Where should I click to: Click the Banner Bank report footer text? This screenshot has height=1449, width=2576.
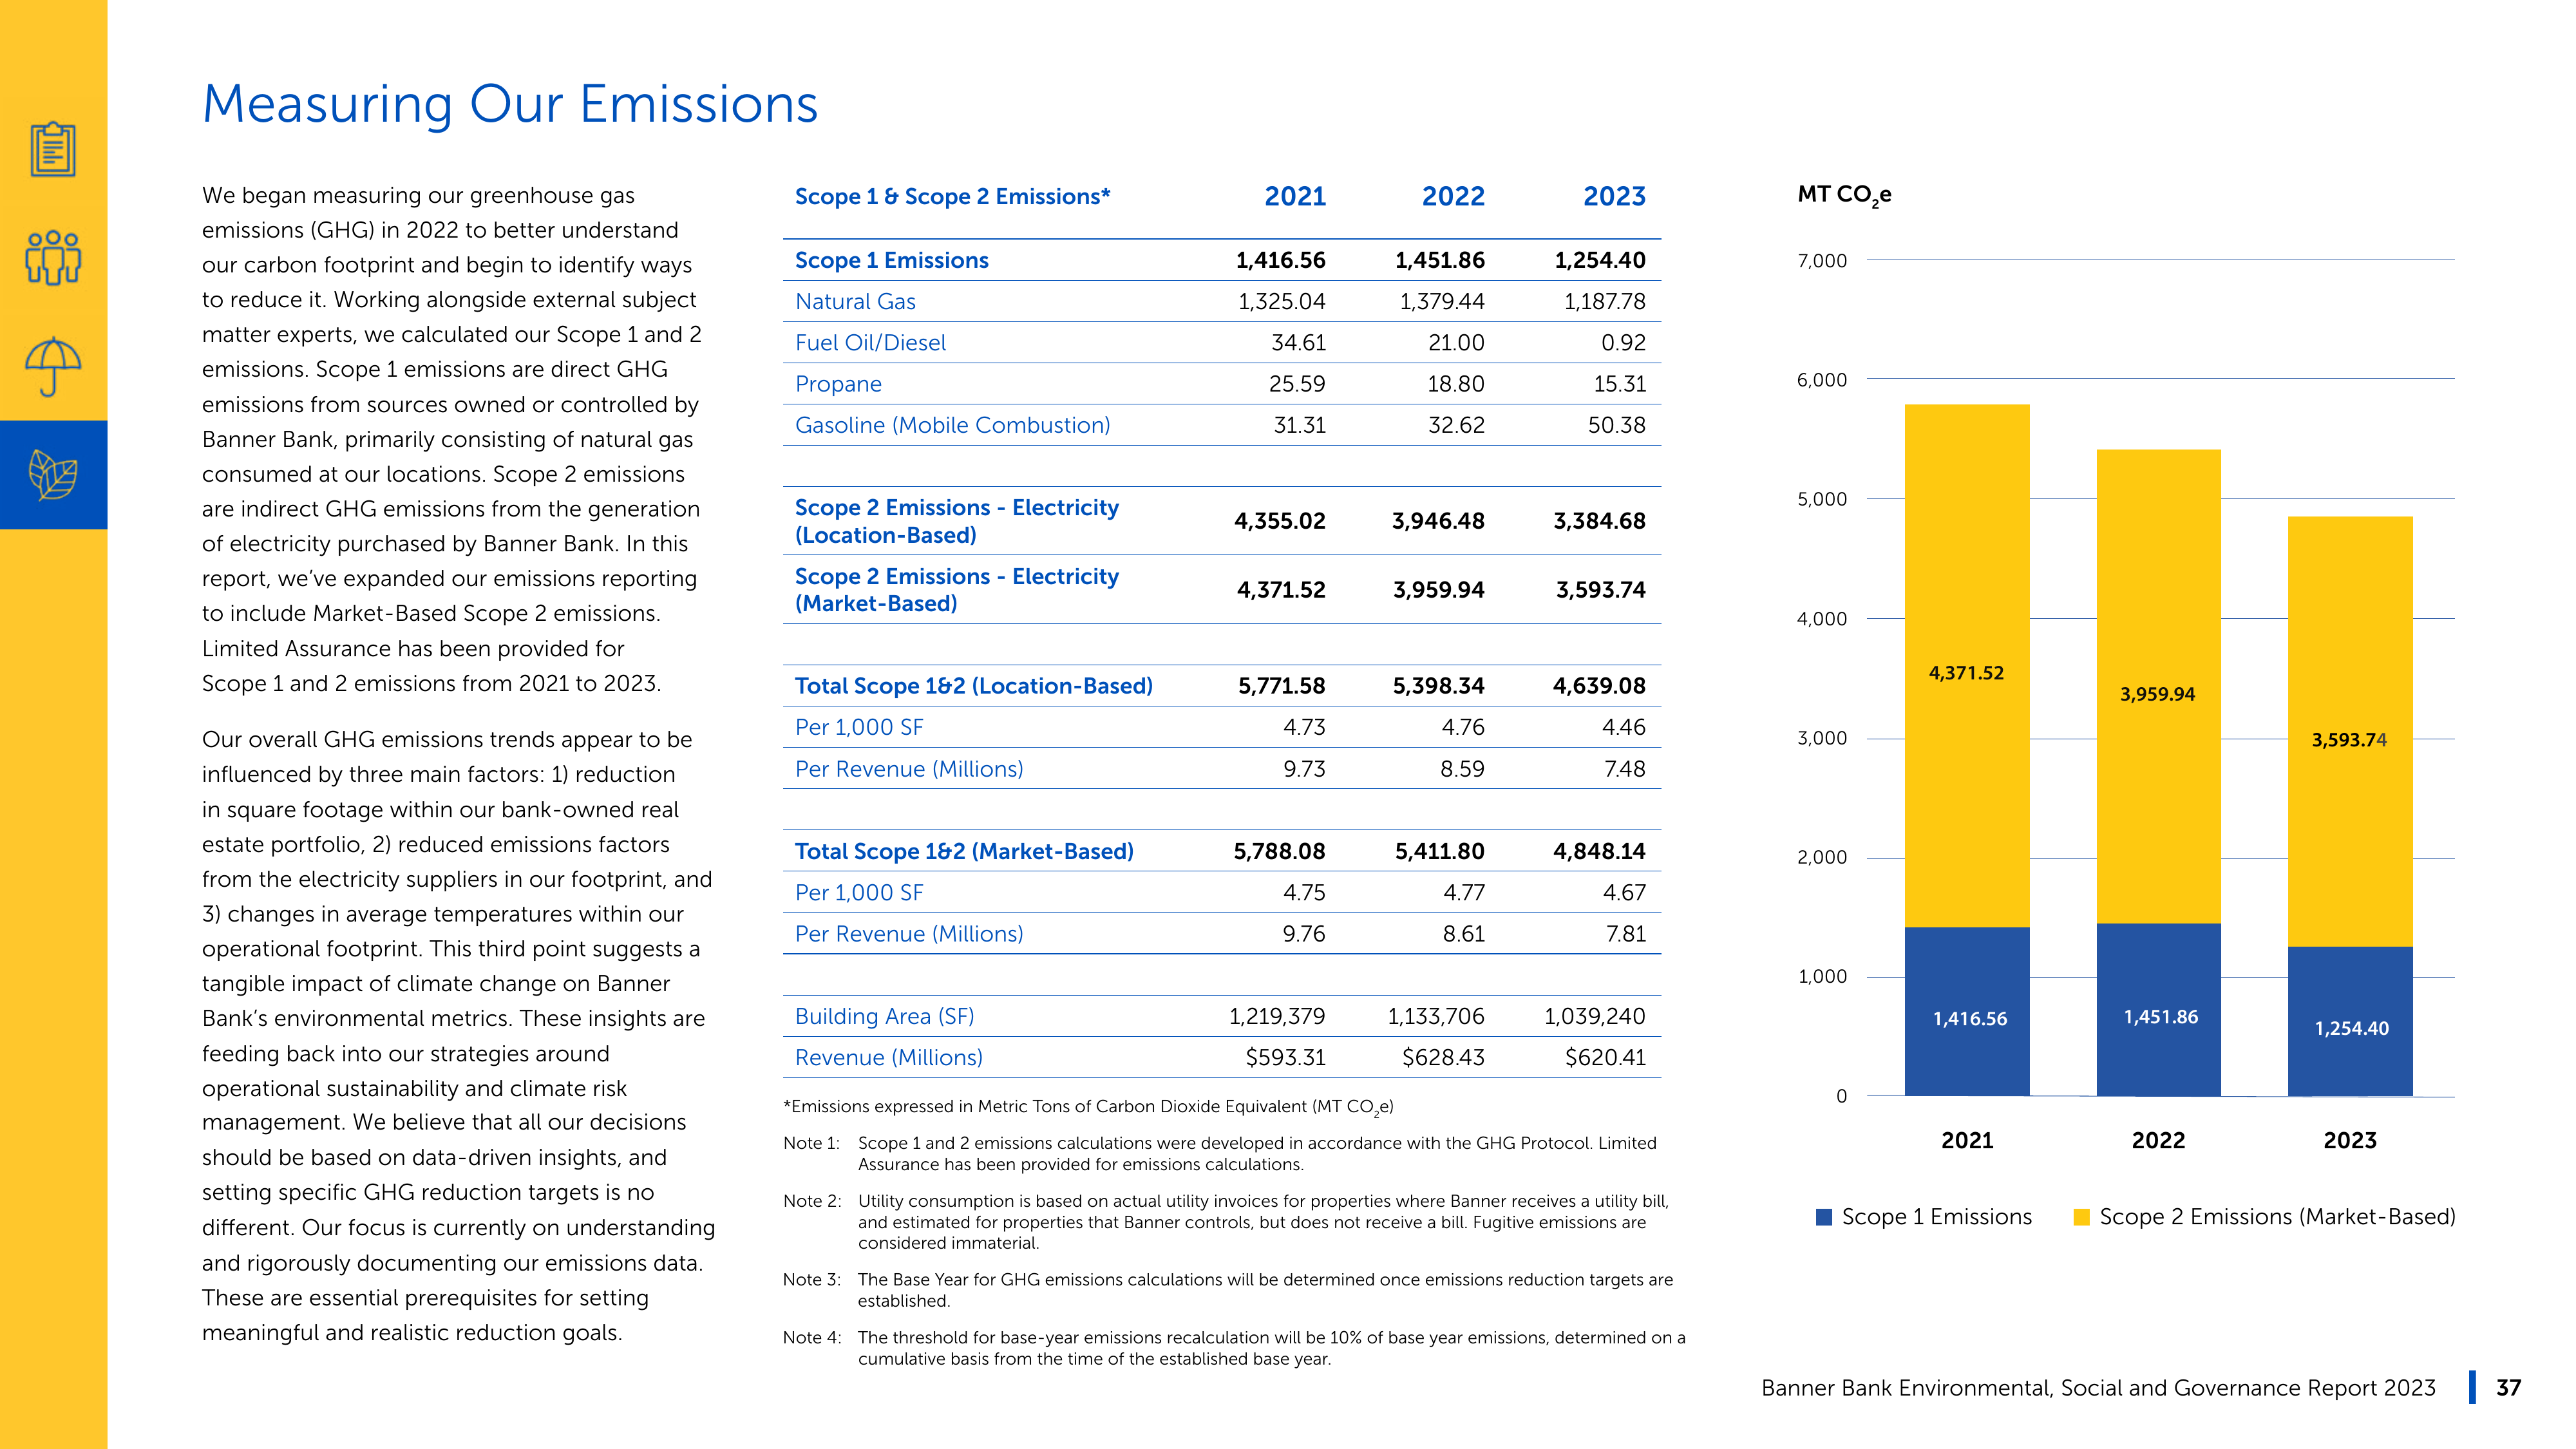2098,1388
